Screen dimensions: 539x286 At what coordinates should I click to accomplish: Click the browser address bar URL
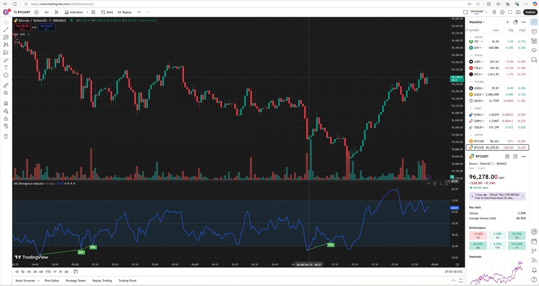[x=62, y=4]
